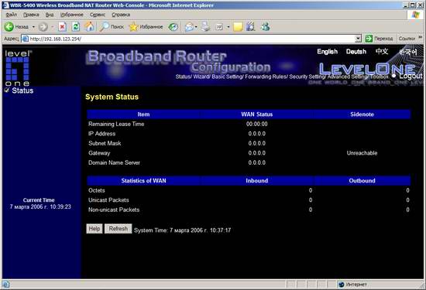
Task: Click the Non-unicast Packets row label
Action: (x=114, y=210)
